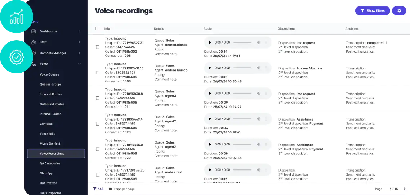Screen dimensions: 410x195
Task: Click the filter funnel icon showing 145
Action: pos(95,189)
